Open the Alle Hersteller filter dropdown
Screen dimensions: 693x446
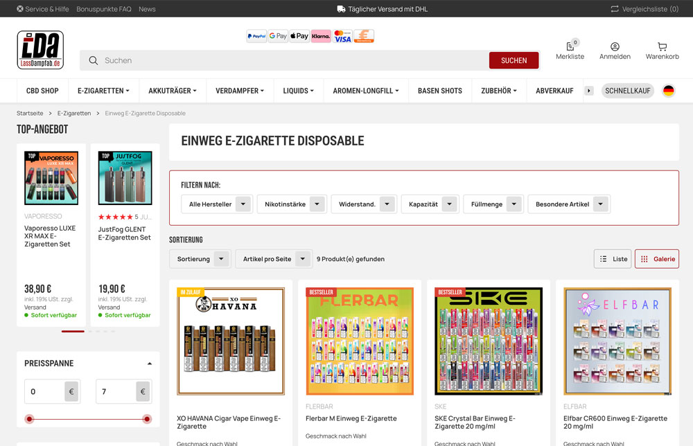coord(217,204)
